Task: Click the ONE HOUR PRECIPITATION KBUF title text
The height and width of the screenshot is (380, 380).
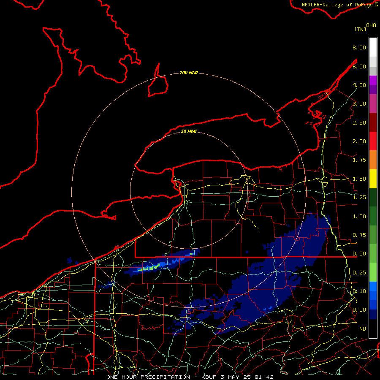Action: pyautogui.click(x=190, y=377)
